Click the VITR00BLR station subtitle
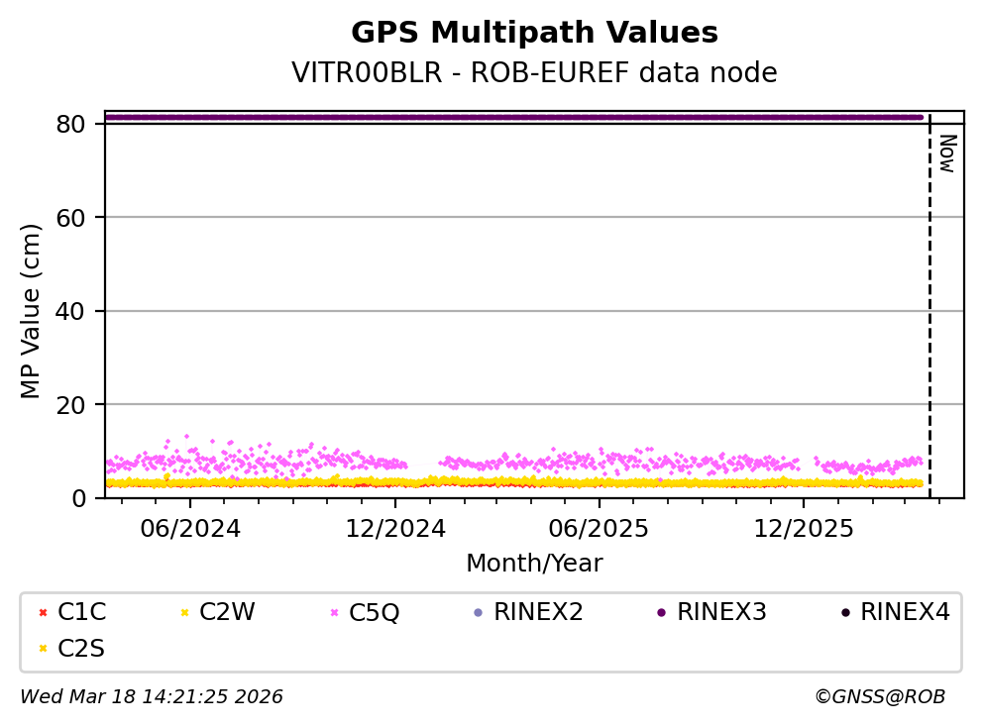 click(x=534, y=73)
